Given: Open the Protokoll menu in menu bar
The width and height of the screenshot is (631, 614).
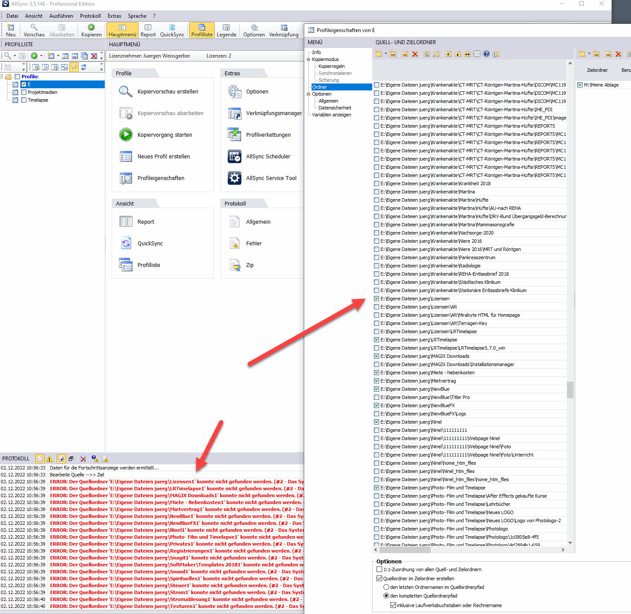Looking at the screenshot, I should (x=90, y=16).
